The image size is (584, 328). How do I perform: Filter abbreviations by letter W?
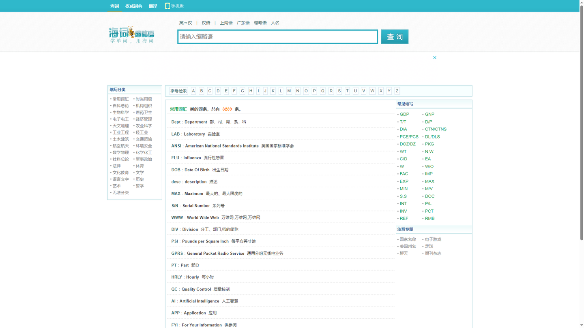pyautogui.click(x=372, y=91)
